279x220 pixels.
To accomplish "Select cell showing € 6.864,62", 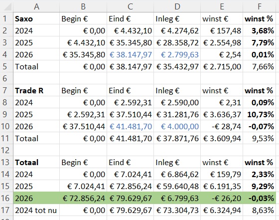I will (x=177, y=174).
